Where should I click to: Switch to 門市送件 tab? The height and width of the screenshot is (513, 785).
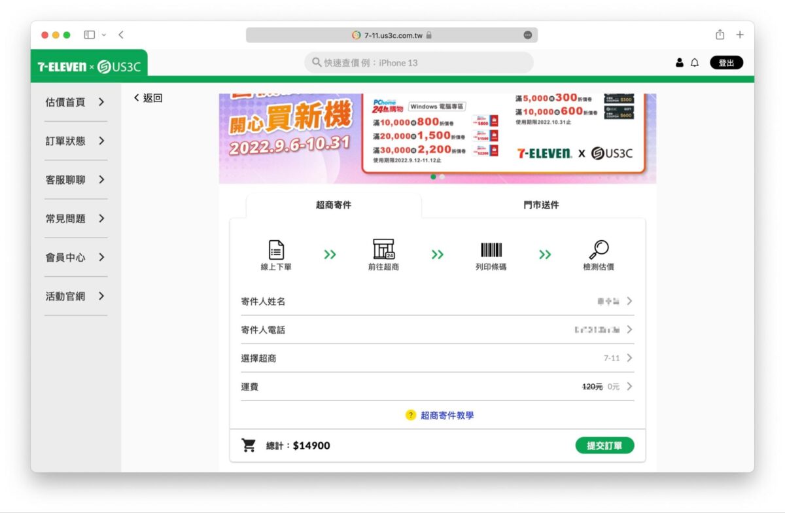pos(541,205)
